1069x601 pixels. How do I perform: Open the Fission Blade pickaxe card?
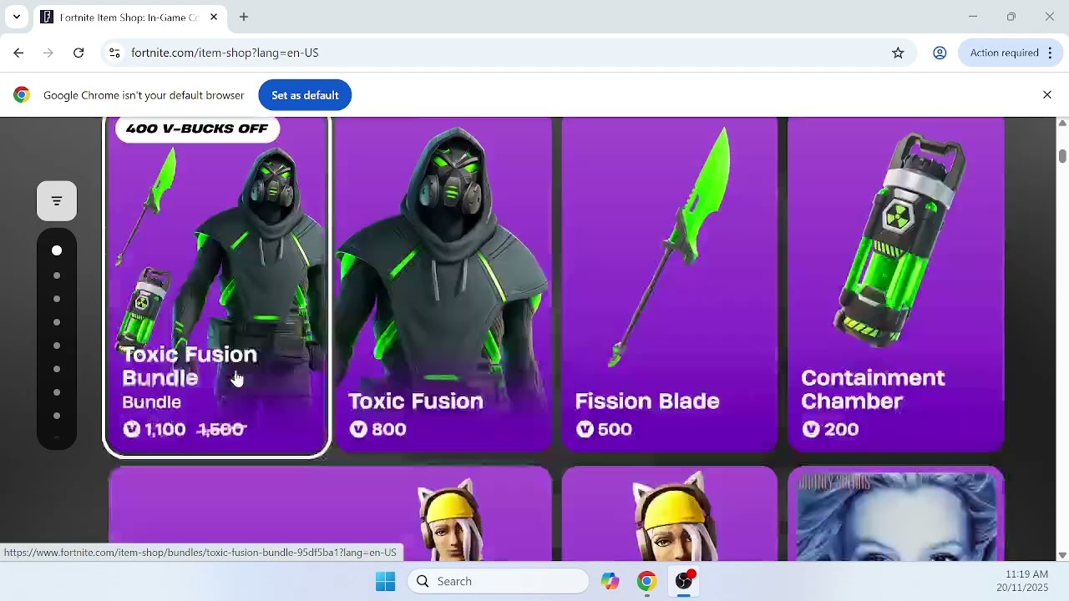tap(670, 284)
